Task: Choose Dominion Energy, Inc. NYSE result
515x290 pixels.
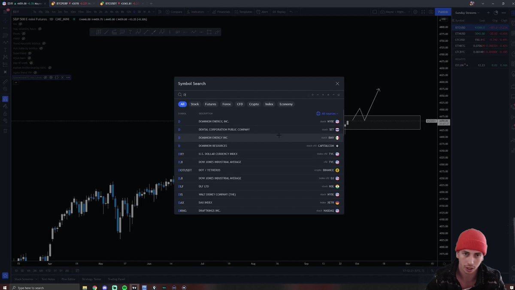Action: point(259,122)
